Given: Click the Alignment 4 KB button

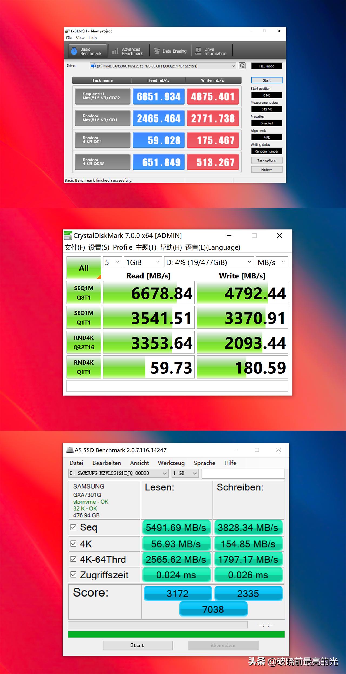Looking at the screenshot, I should [267, 137].
